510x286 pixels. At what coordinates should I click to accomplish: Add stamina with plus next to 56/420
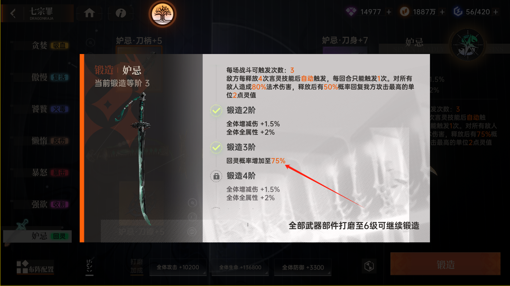[x=496, y=12]
